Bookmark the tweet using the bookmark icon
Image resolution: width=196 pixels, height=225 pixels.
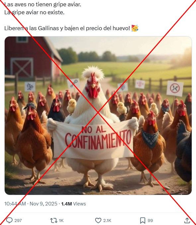click(143, 220)
